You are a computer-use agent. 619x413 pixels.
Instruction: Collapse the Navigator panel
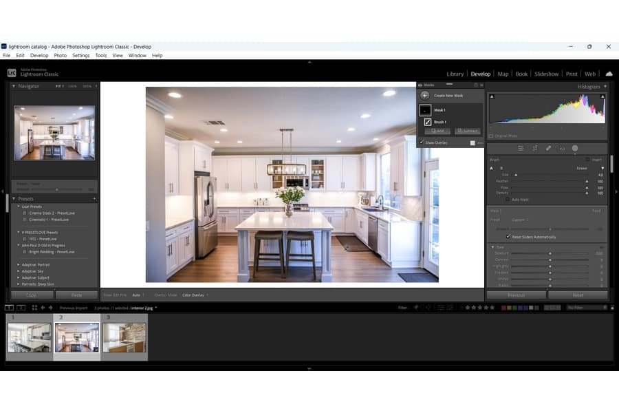coord(14,86)
